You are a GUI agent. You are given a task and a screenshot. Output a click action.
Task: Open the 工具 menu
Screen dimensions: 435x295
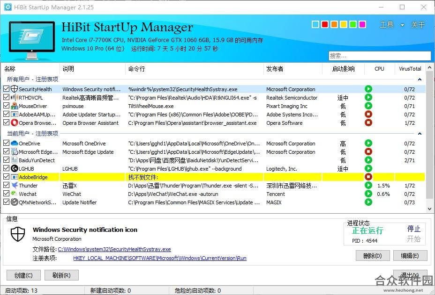coord(386,25)
